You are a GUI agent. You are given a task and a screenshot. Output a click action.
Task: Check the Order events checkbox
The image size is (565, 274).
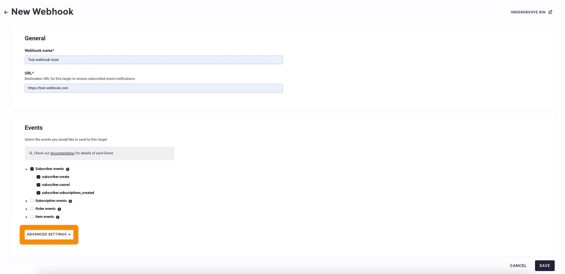[32, 209]
